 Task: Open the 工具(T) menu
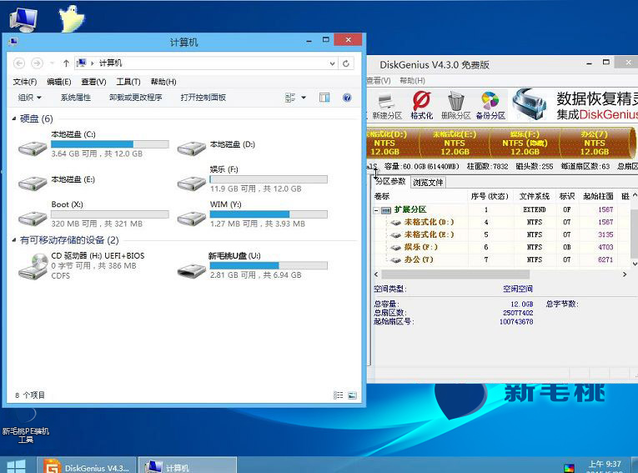click(x=128, y=82)
